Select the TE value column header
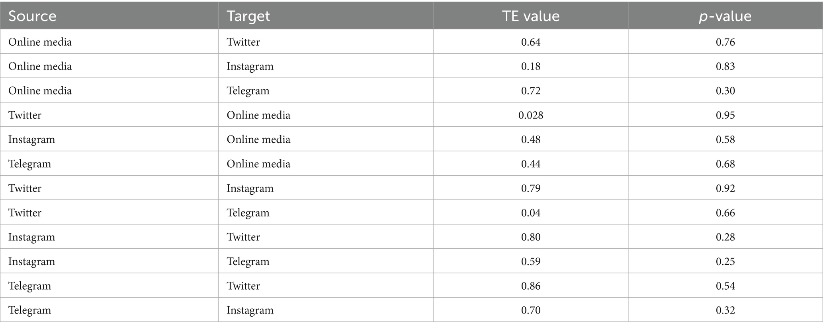823x329 pixels. click(530, 16)
